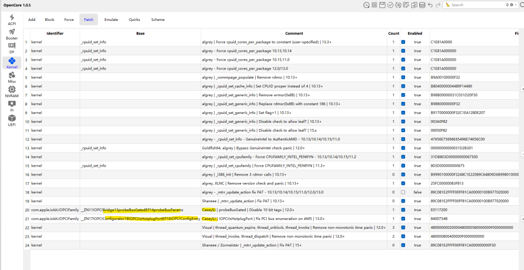Sort by the Comment column header
524x270 pixels.
[x=294, y=33]
